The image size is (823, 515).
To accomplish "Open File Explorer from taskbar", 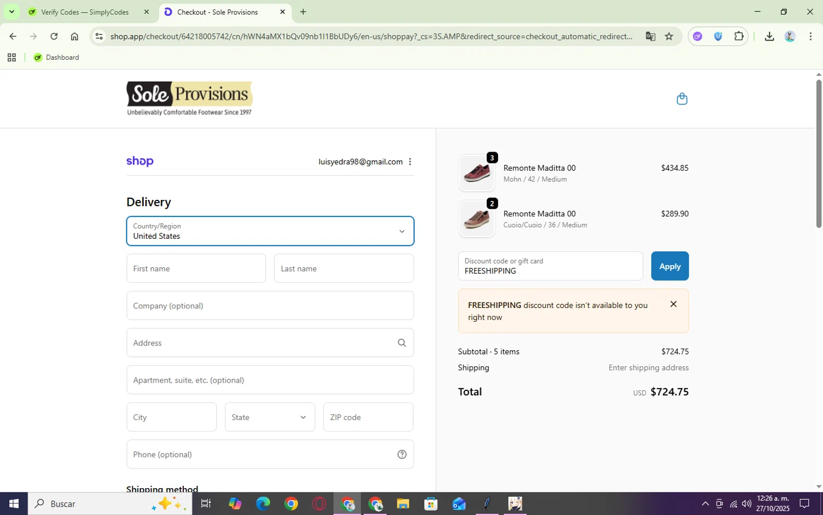I will [x=403, y=503].
